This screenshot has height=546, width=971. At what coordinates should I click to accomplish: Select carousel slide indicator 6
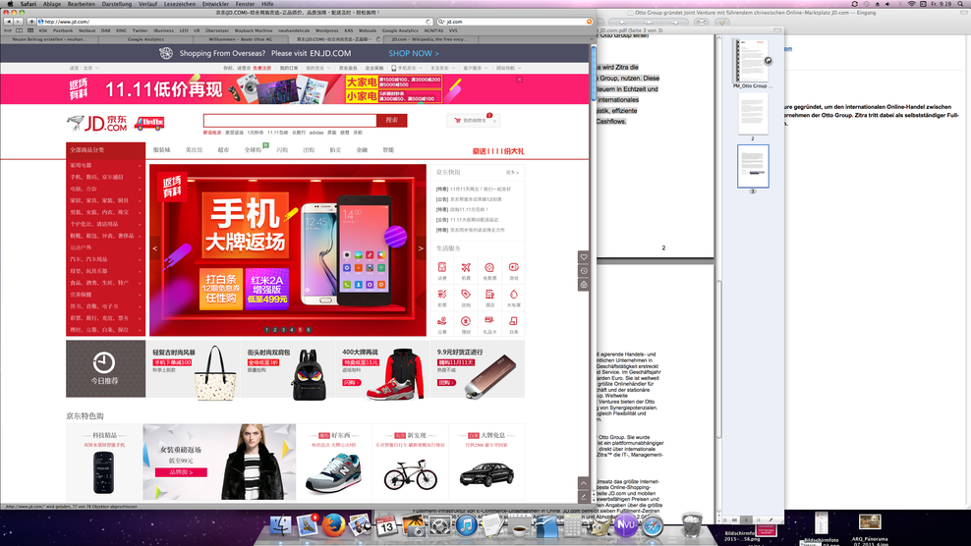pyautogui.click(x=309, y=330)
